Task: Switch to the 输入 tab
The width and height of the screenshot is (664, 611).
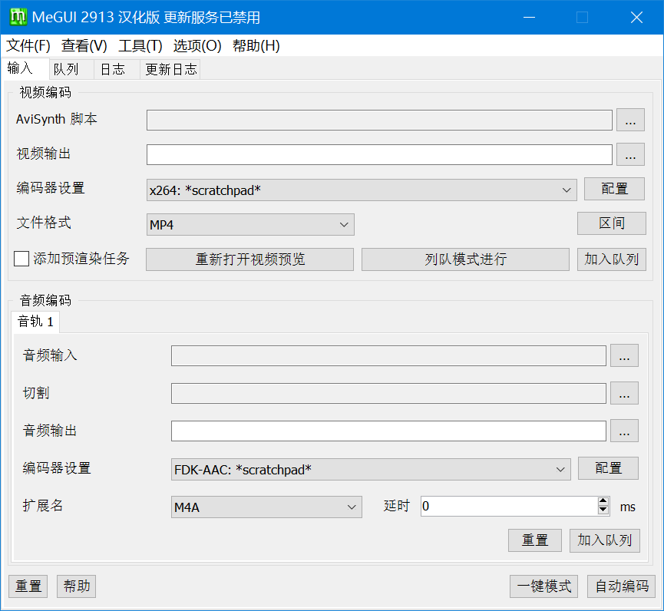Action: (25, 68)
